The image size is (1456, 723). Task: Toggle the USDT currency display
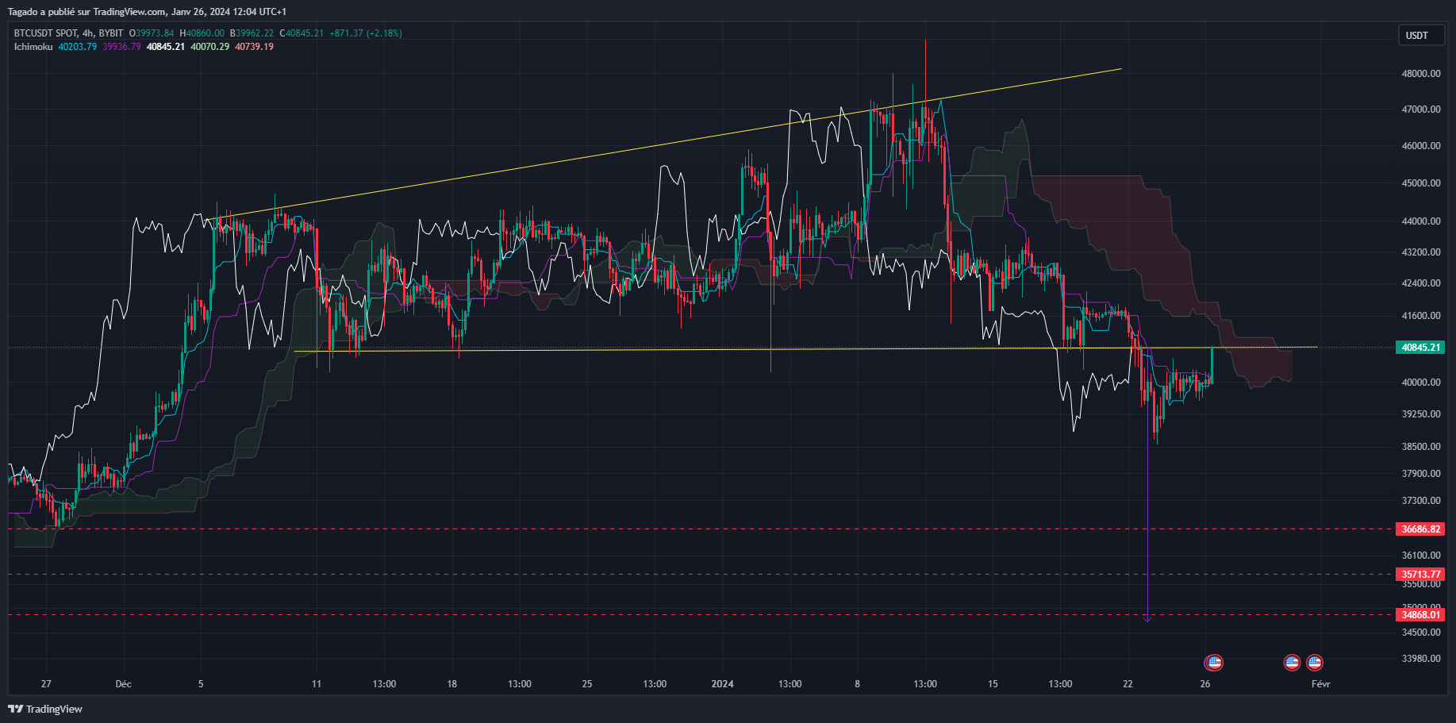(x=1422, y=35)
